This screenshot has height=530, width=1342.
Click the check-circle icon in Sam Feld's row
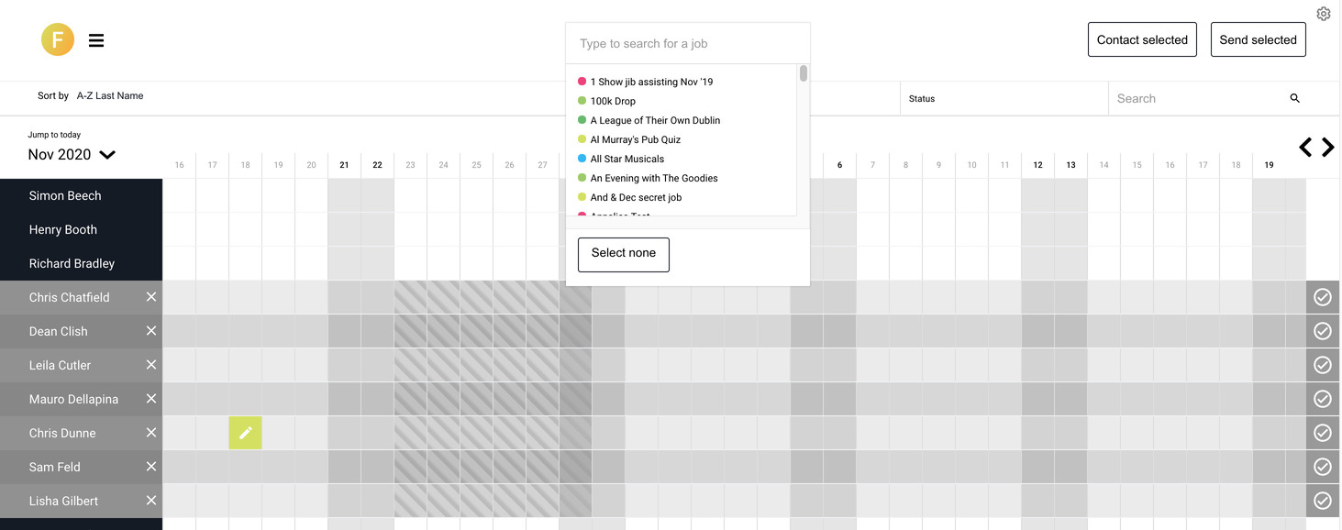(1322, 466)
